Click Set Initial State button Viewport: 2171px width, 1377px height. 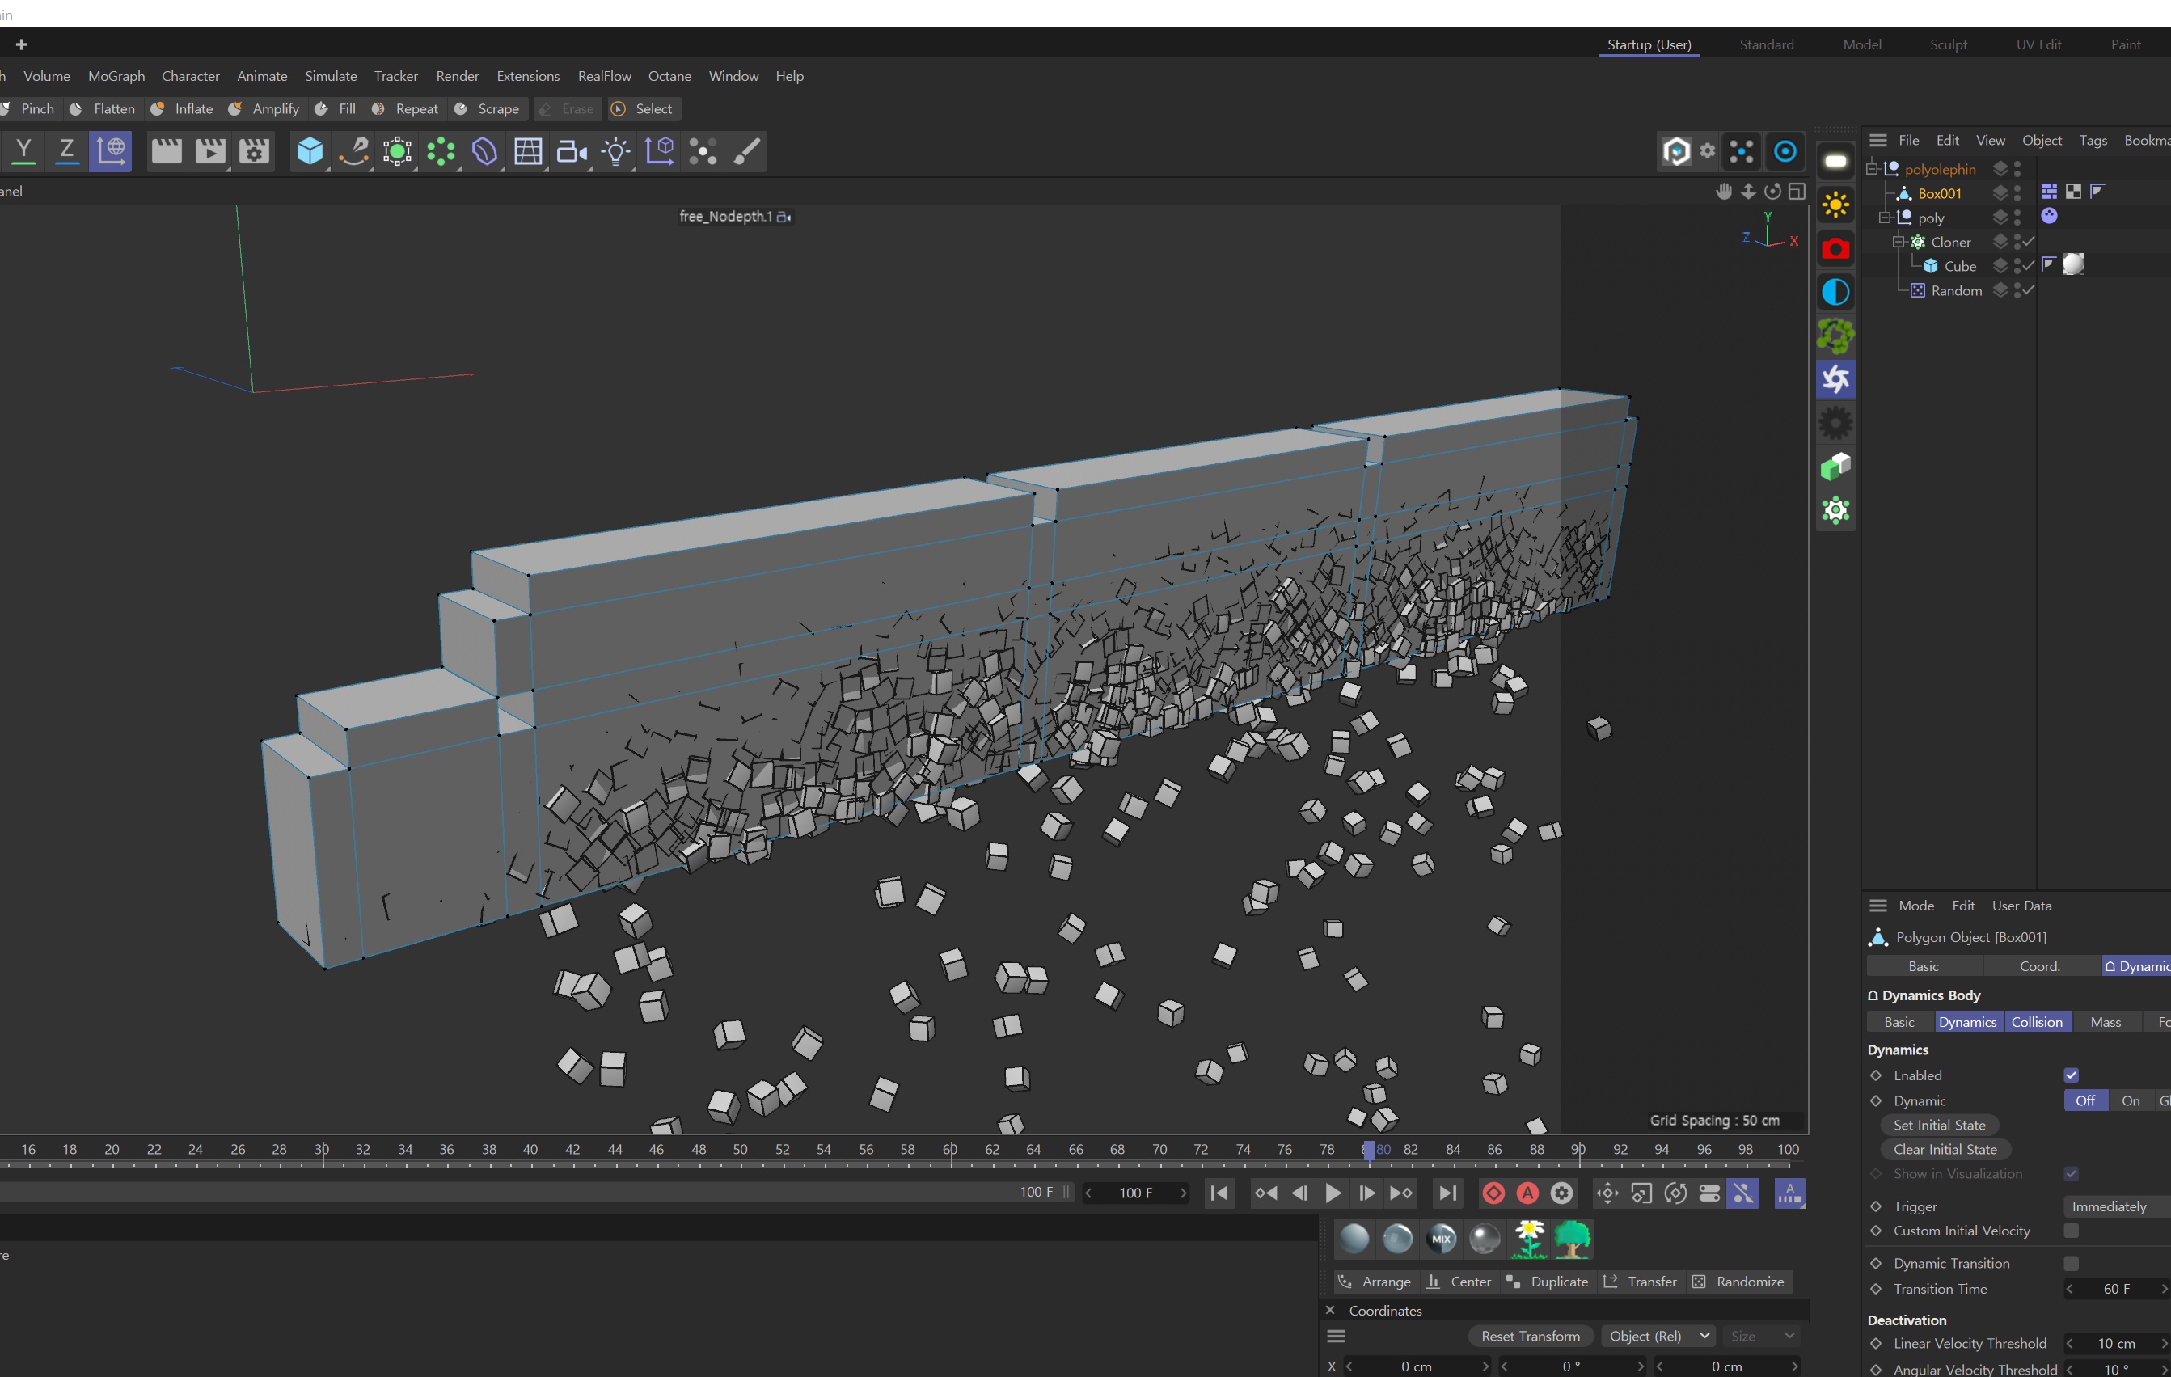[1939, 1125]
